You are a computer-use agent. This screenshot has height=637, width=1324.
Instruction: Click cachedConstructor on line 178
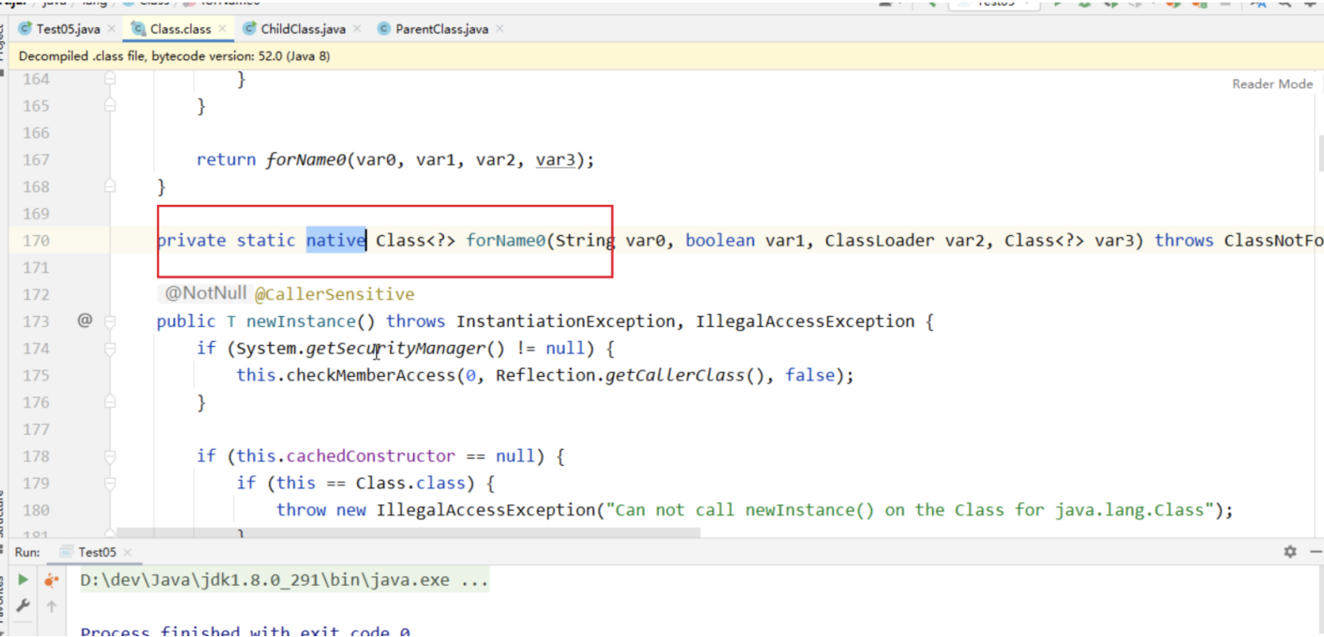pos(371,456)
